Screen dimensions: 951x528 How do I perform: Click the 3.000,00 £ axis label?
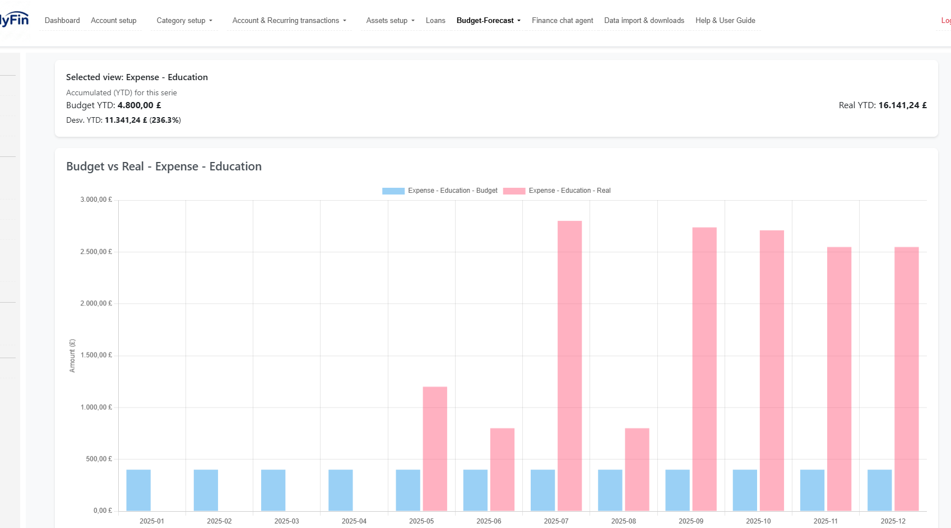click(x=96, y=200)
